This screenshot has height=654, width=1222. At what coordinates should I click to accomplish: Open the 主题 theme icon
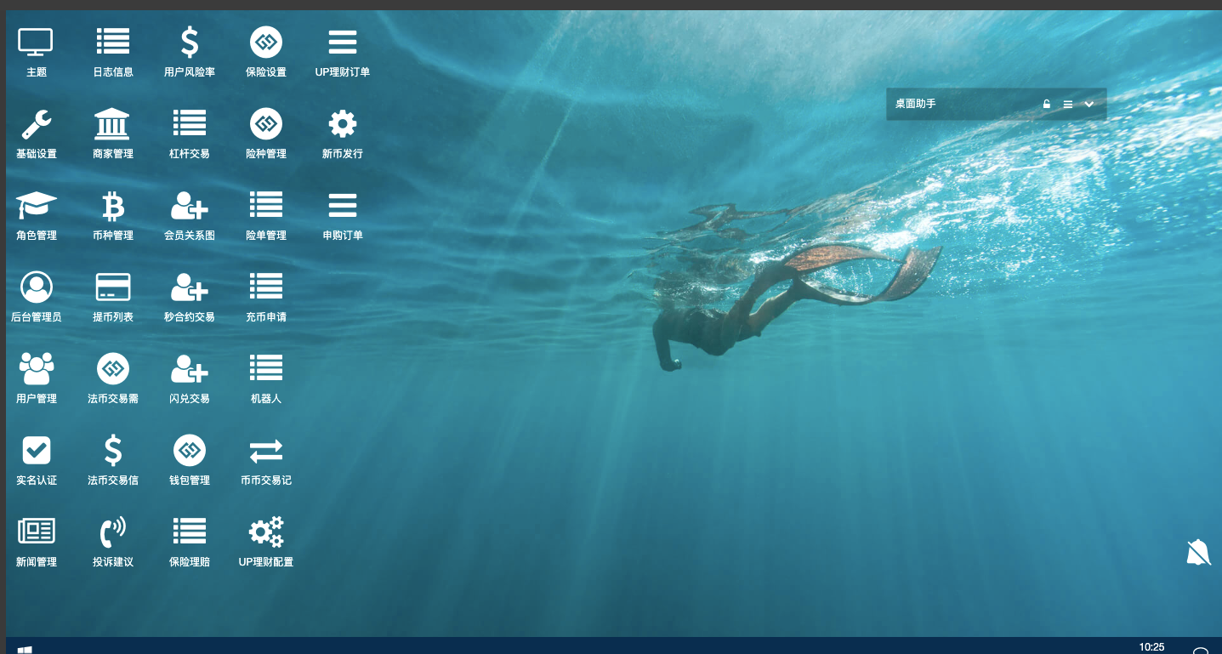tap(36, 43)
